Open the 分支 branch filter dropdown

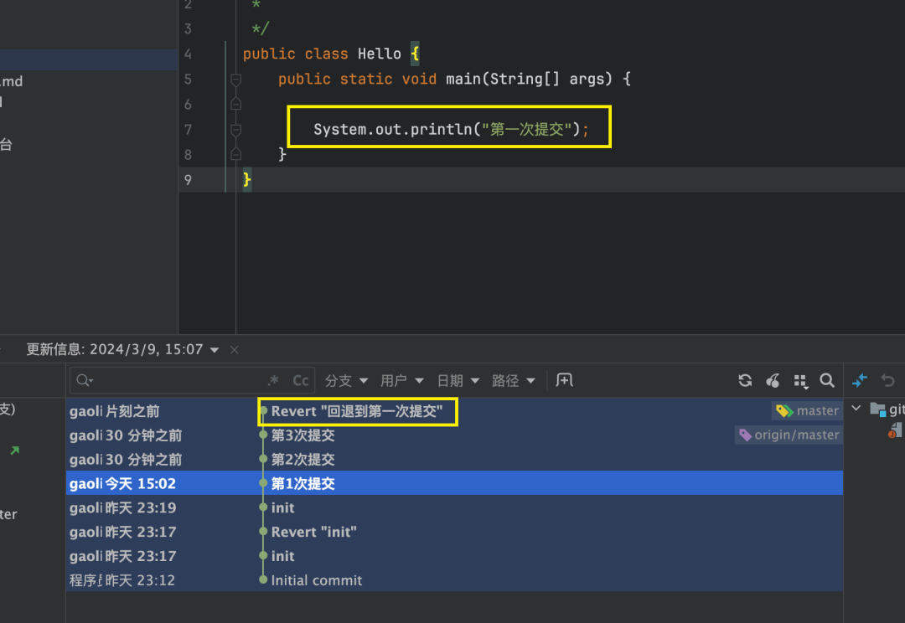[346, 381]
